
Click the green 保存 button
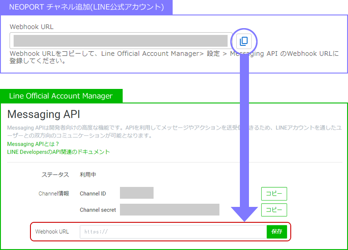pos(277,231)
